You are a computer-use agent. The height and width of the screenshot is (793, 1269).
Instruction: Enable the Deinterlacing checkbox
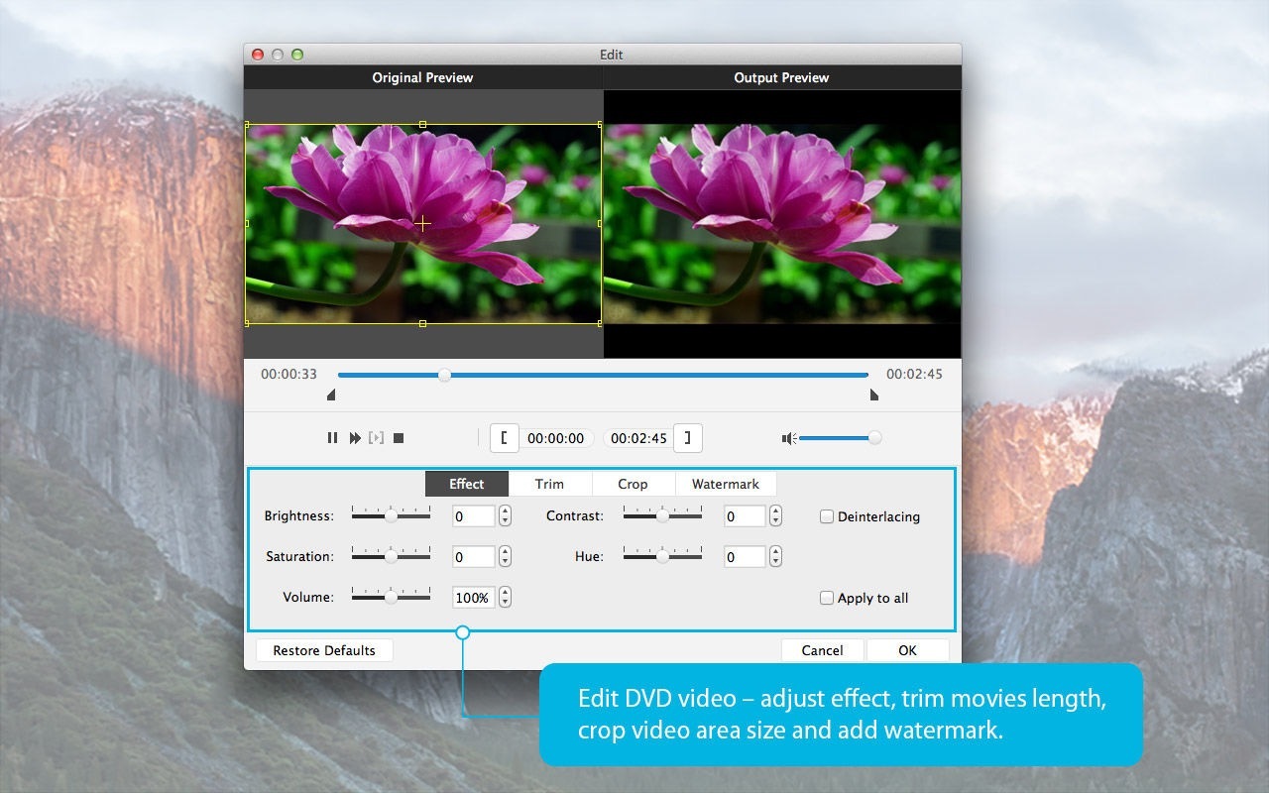click(x=827, y=516)
